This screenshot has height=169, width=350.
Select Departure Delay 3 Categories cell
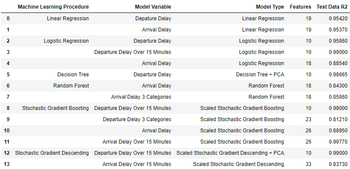click(137, 119)
